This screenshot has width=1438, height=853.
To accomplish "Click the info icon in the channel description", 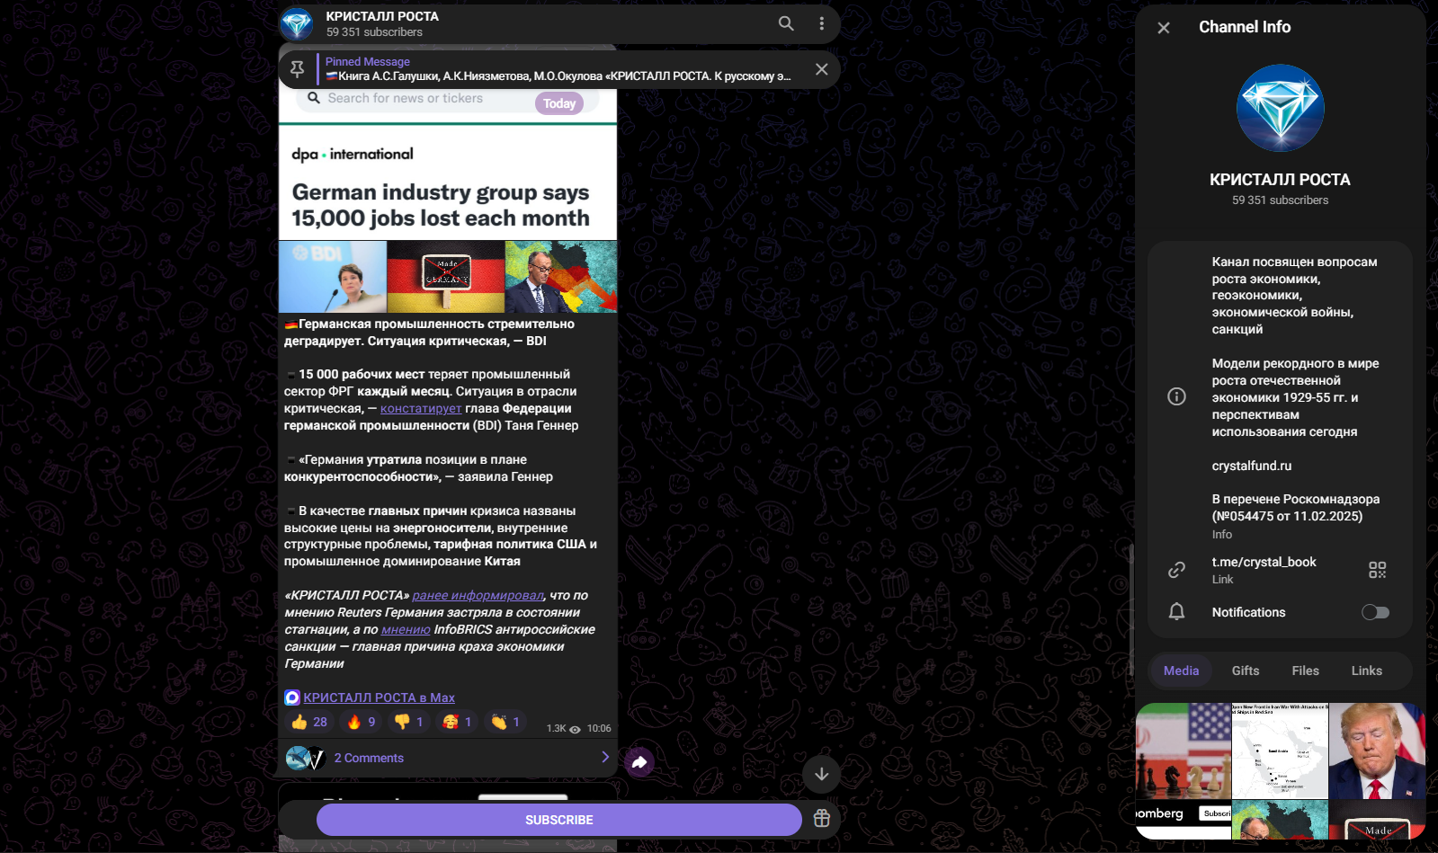I will coord(1176,396).
